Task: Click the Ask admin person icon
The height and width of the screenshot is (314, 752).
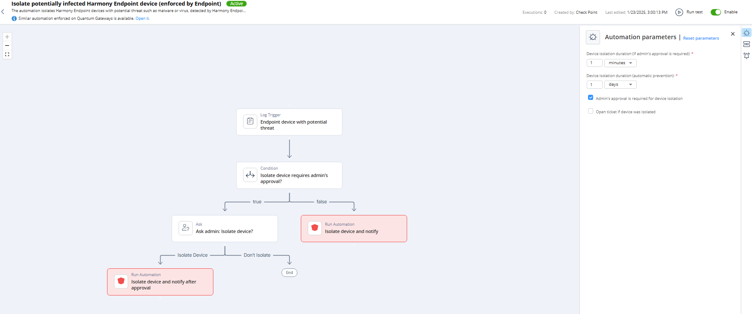Action: pyautogui.click(x=186, y=228)
